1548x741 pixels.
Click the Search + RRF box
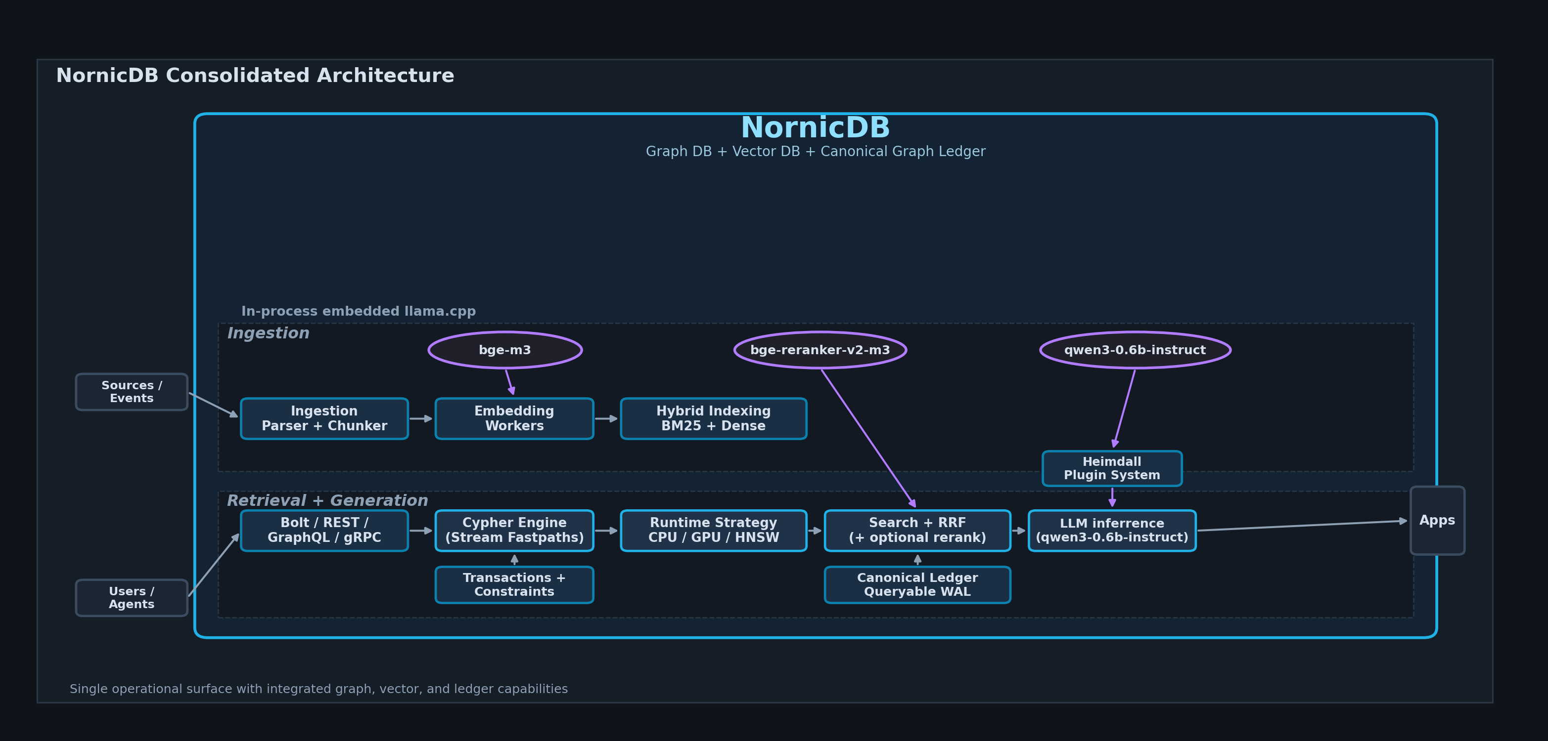tap(917, 531)
